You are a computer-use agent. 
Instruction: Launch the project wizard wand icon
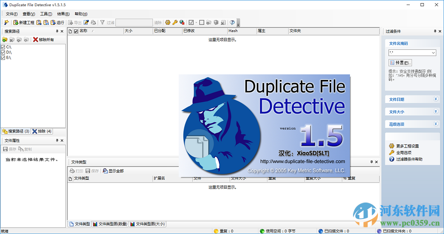click(x=7, y=22)
